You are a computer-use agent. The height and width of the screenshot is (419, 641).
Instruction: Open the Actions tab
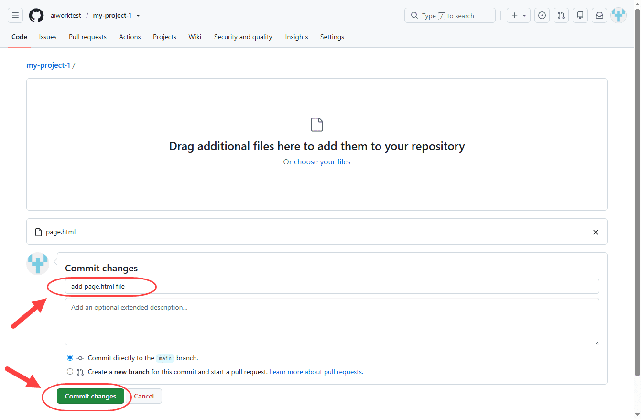(x=130, y=37)
